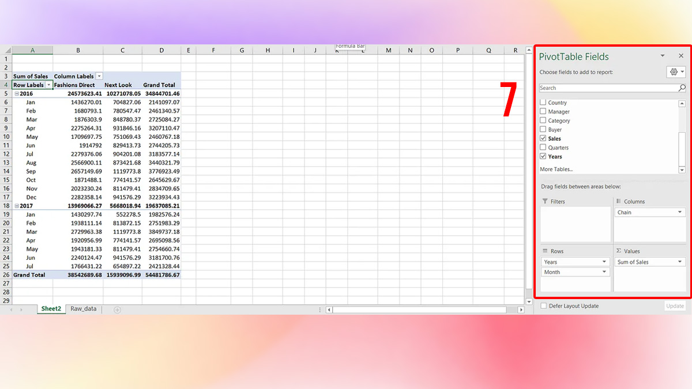
Task: Select the Filters area icon
Action: pos(546,202)
